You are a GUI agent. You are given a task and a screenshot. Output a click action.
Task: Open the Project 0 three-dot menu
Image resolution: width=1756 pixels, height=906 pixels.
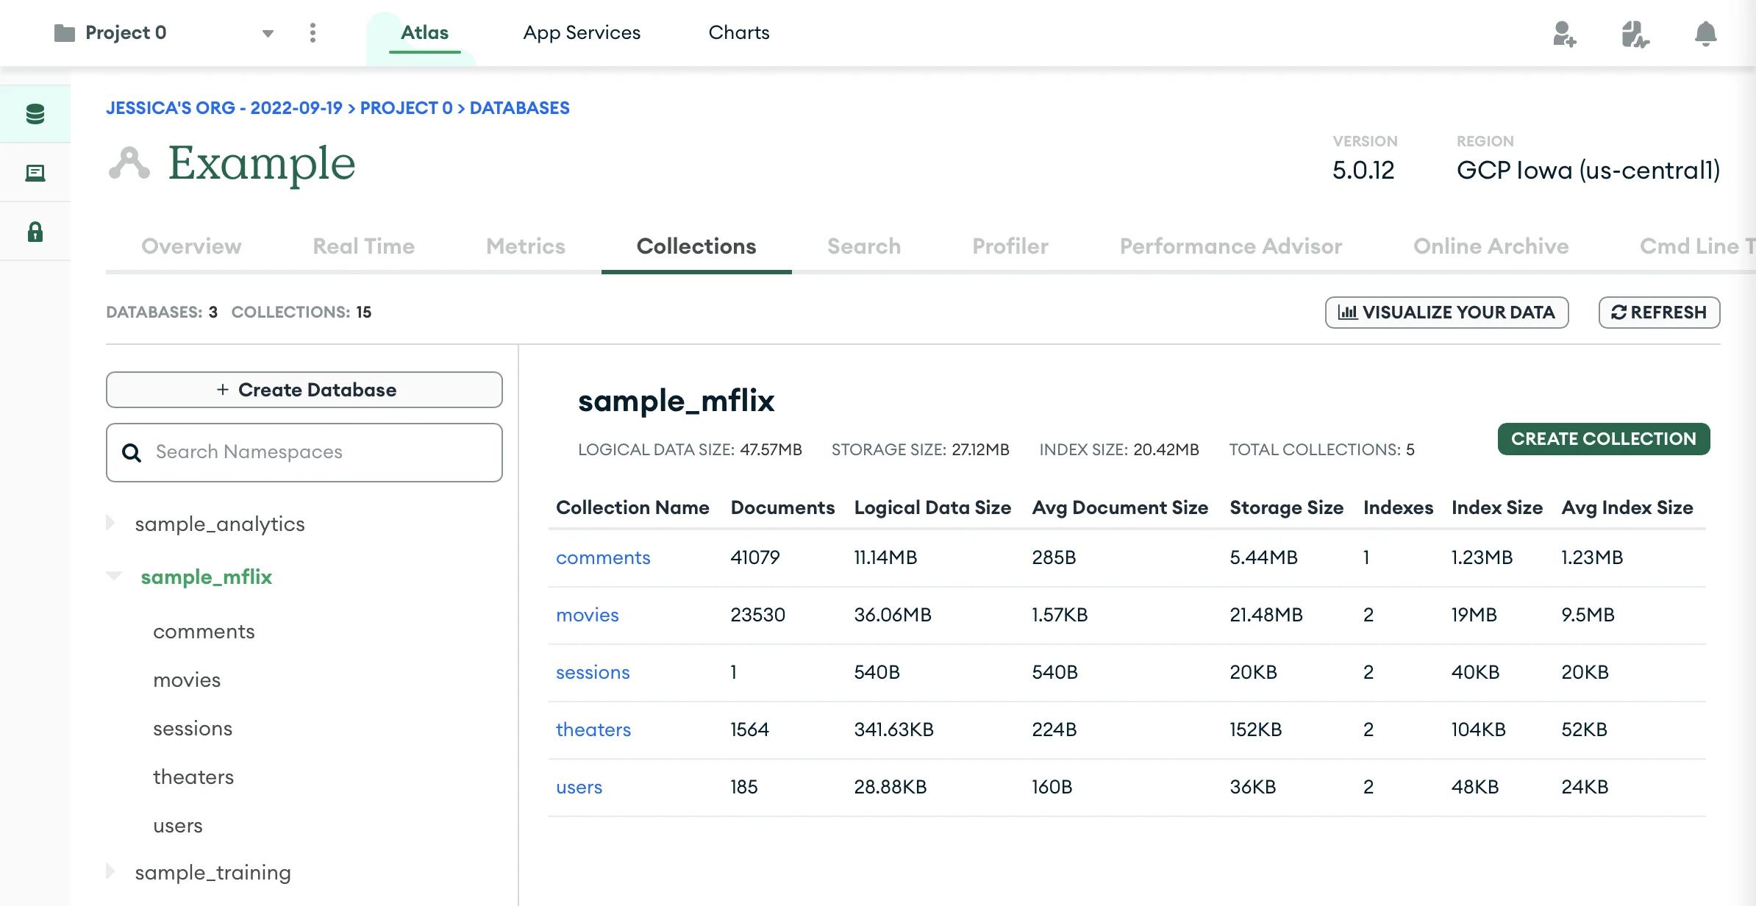(x=313, y=32)
